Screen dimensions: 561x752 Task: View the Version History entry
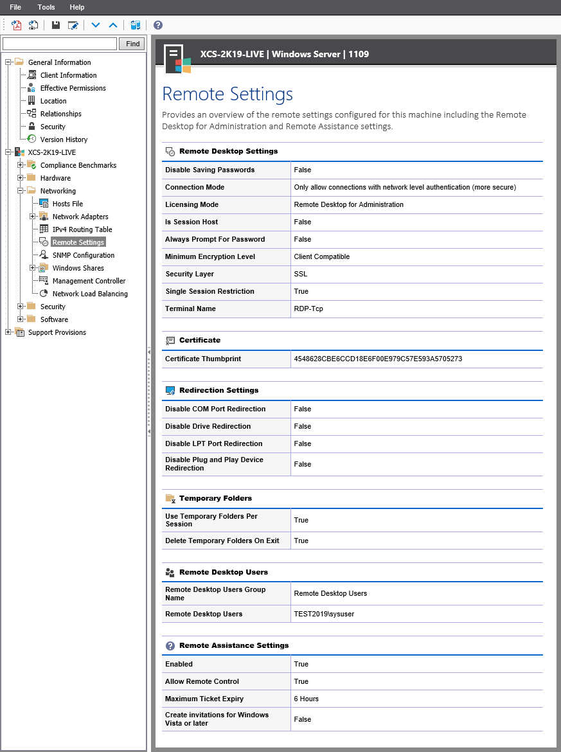(x=64, y=139)
